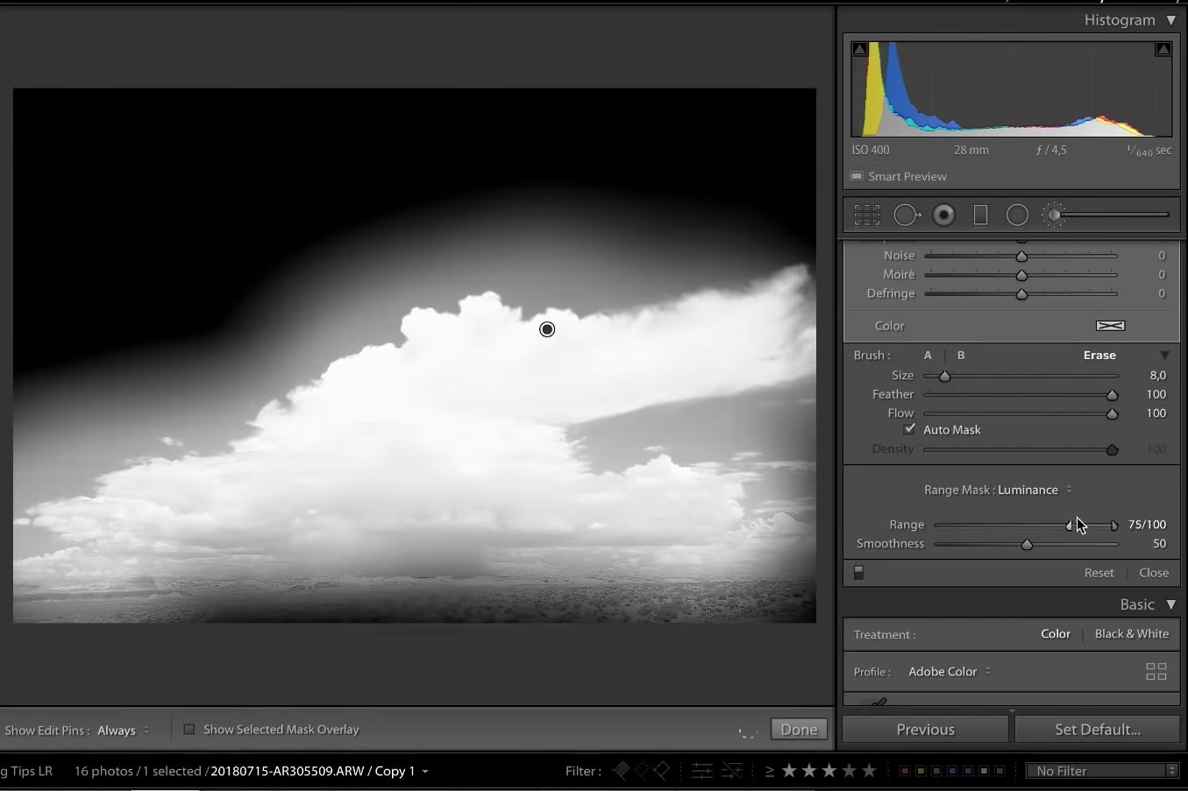Filter by purple color label
The height and width of the screenshot is (791, 1188).
click(x=968, y=771)
